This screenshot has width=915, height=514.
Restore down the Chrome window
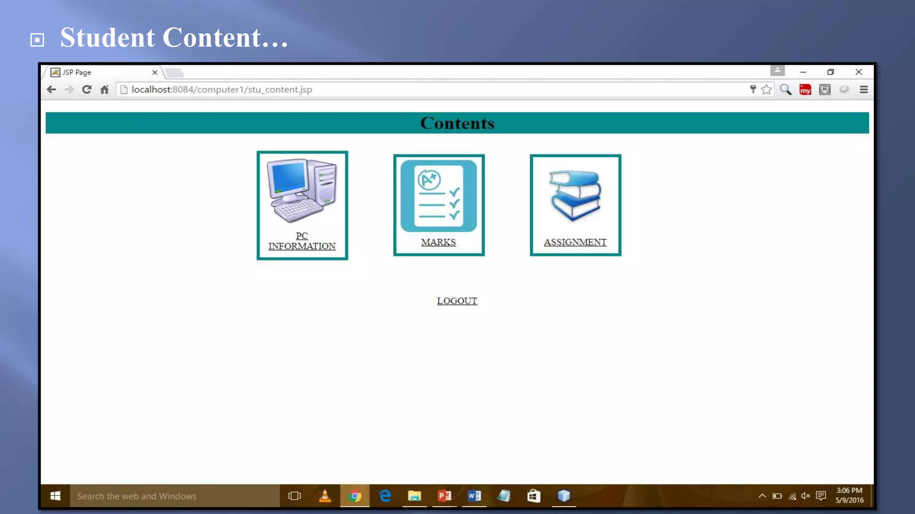831,72
